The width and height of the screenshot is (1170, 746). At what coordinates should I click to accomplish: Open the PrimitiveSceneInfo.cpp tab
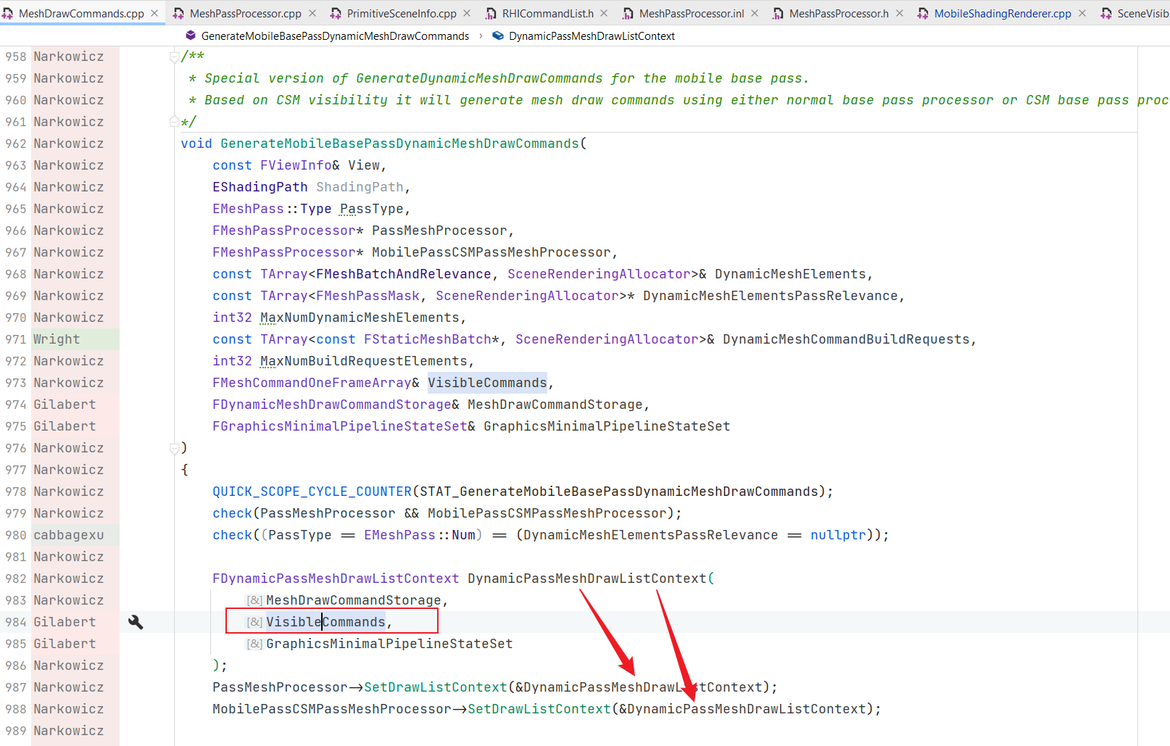pos(402,14)
